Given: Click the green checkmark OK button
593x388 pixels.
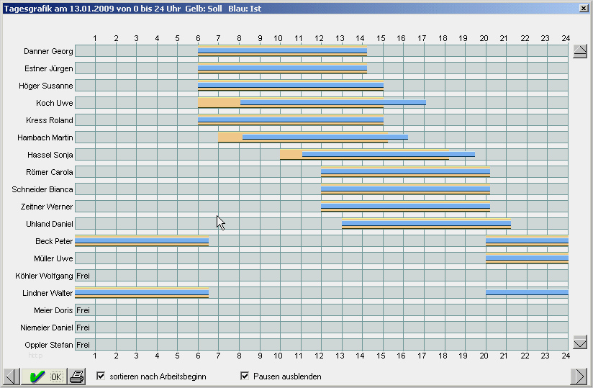Looking at the screenshot, I should tap(45, 376).
